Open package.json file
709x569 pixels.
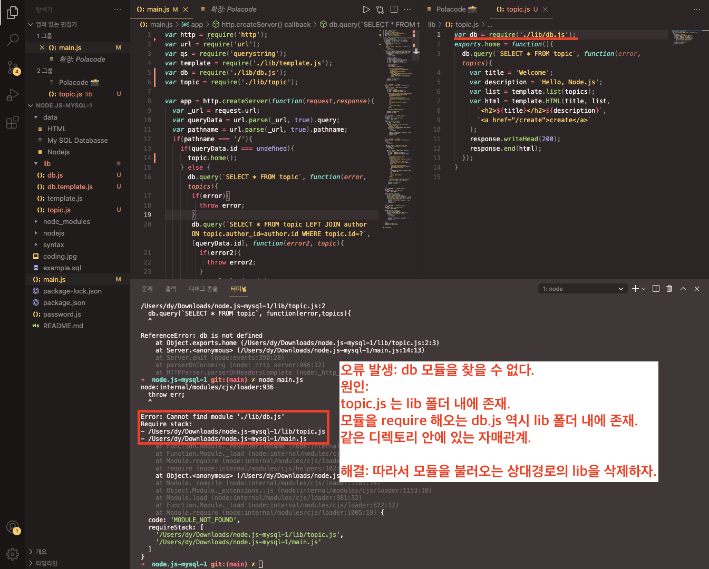pyautogui.click(x=77, y=302)
